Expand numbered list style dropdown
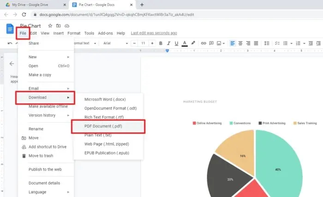The width and height of the screenshot is (323, 197). tap(304, 43)
